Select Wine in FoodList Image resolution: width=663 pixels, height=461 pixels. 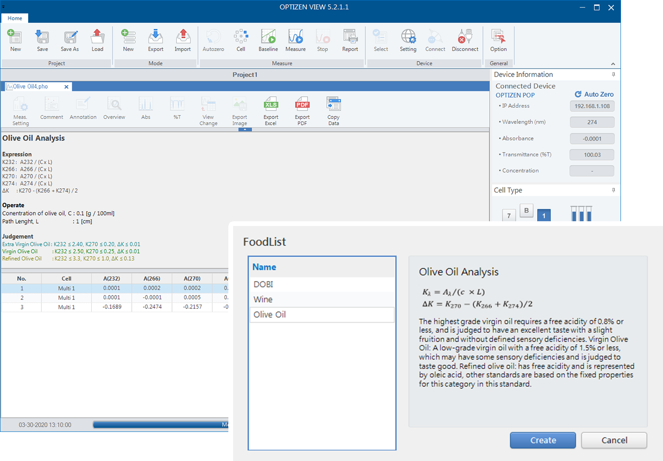[x=322, y=299]
